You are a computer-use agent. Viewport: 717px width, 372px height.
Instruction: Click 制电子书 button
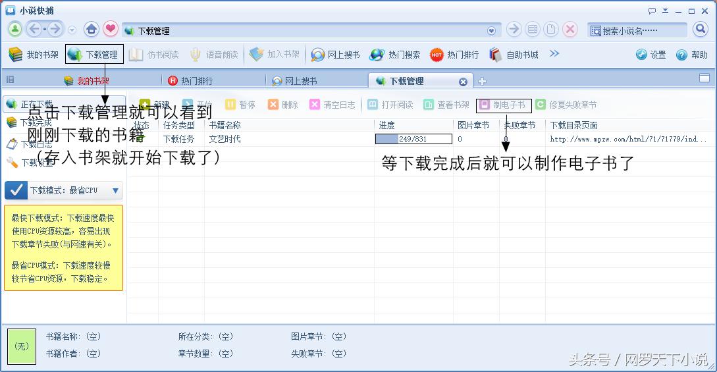coord(504,105)
